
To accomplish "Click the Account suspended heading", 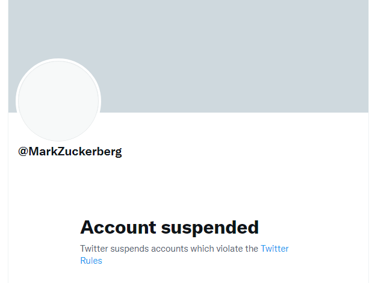I will (169, 228).
